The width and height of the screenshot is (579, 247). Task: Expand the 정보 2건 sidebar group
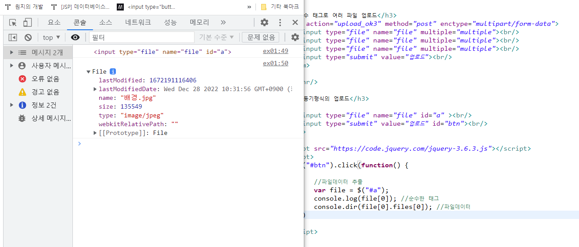click(11, 105)
